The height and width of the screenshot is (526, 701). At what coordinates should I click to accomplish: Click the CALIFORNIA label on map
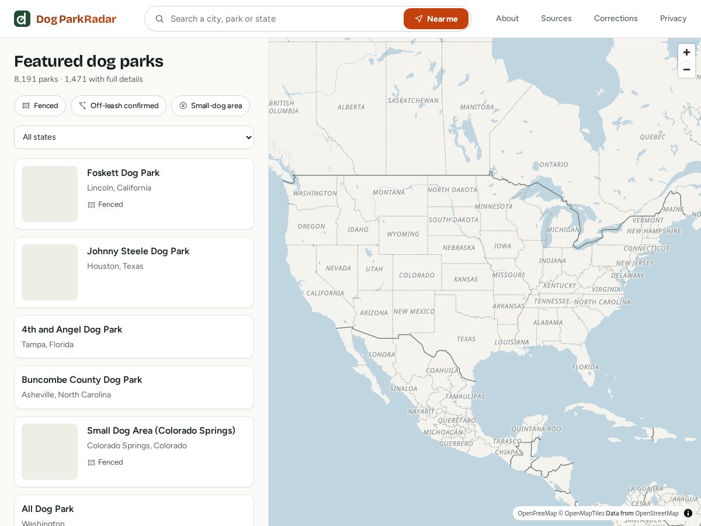pyautogui.click(x=325, y=293)
